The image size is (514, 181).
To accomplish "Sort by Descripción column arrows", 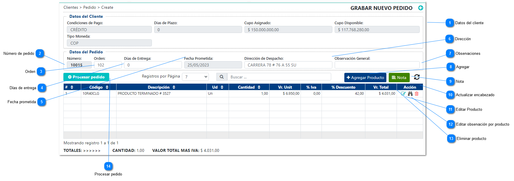I will [x=174, y=87].
